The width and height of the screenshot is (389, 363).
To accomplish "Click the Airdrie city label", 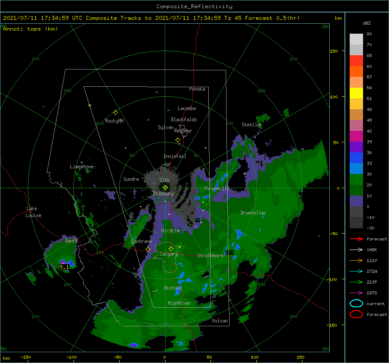I will pyautogui.click(x=170, y=230).
